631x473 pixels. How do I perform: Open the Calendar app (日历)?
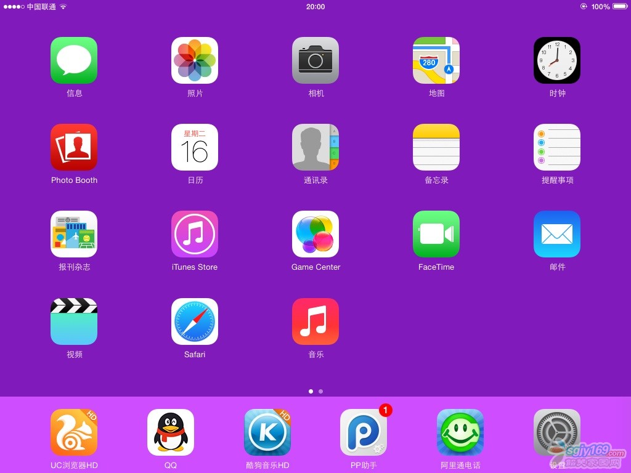(195, 147)
